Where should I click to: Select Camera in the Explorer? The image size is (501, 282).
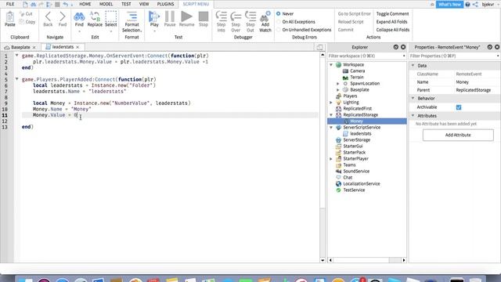click(x=357, y=71)
